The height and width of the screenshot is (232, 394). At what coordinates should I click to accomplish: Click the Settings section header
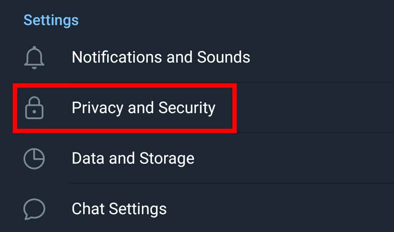[x=51, y=20]
